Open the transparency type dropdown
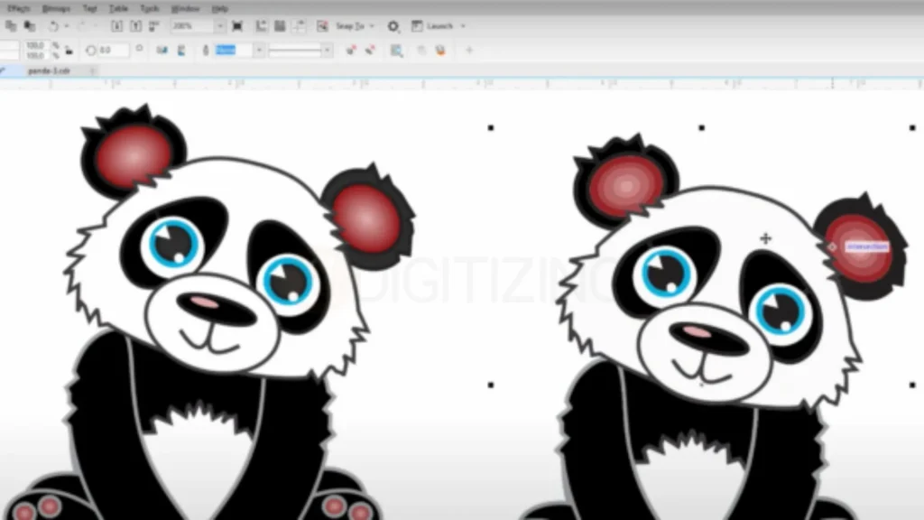 259,51
